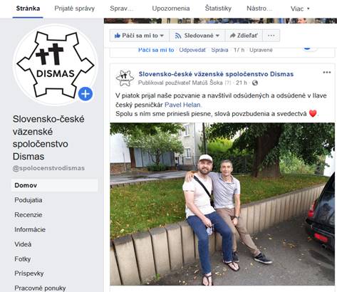
Task: Click the globe privacy icon on post
Action: [255, 83]
